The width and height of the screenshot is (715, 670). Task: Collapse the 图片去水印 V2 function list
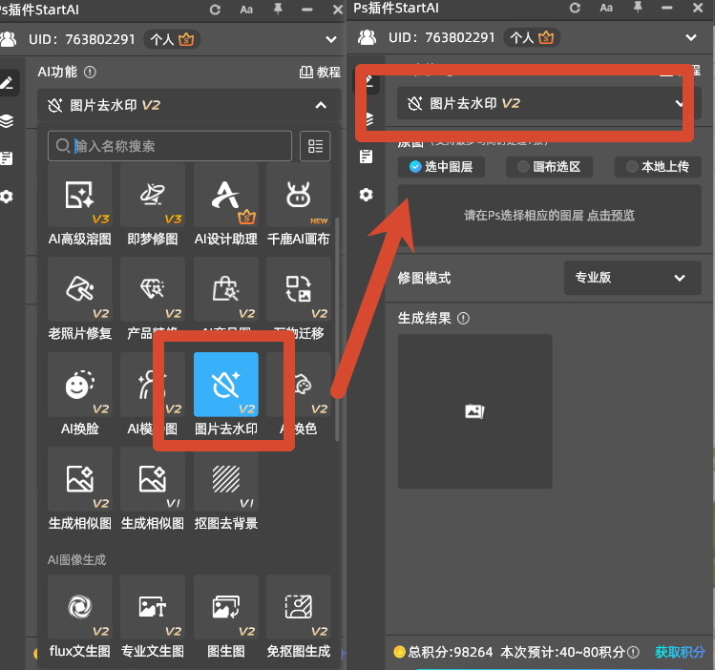(321, 105)
